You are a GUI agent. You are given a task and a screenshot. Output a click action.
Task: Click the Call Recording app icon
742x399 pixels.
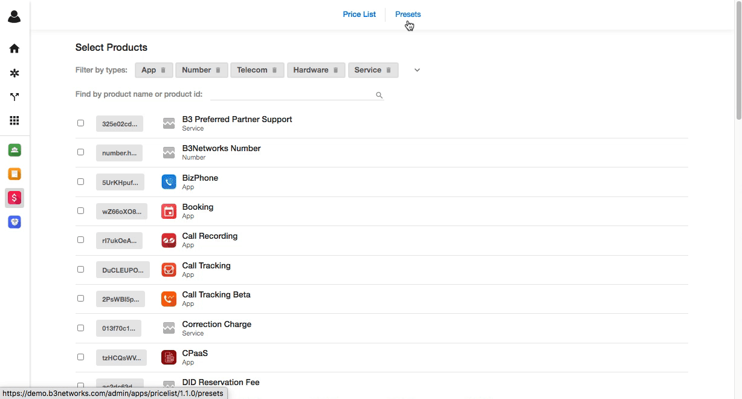[169, 240]
